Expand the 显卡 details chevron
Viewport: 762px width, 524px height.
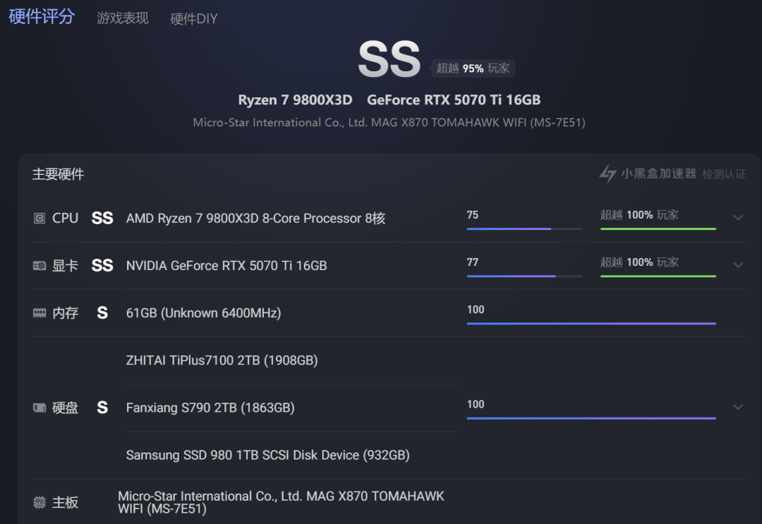[x=738, y=265]
